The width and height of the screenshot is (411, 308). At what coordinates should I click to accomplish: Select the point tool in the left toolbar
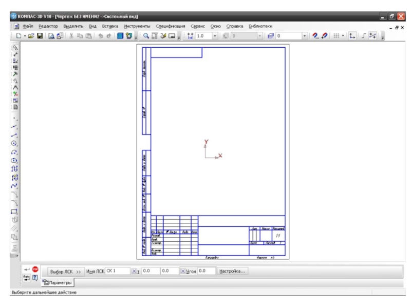pos(15,119)
